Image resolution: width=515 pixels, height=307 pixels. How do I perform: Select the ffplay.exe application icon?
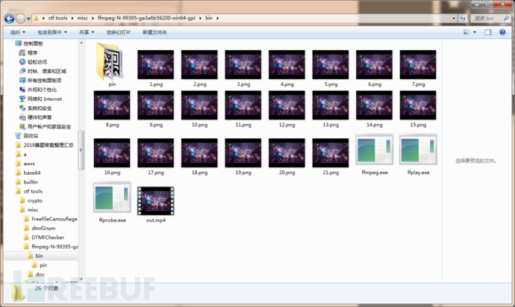(x=418, y=150)
